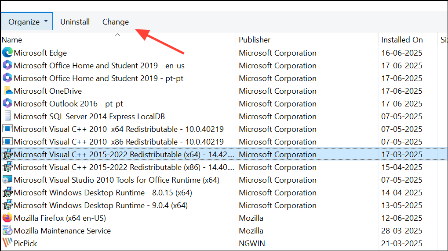
Task: Select Windows Desktop Runtime - 8.0.15 (x64)
Action: 103,193
